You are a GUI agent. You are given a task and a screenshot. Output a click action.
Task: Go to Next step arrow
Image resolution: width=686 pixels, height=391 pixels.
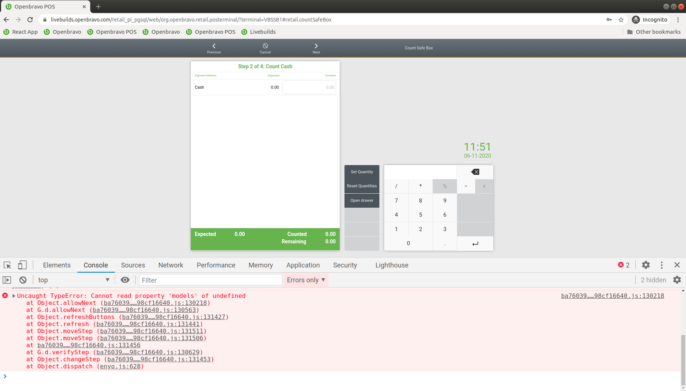316,48
